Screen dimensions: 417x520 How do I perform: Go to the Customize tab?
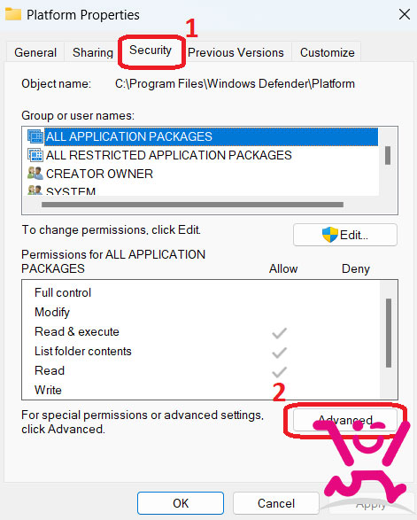(327, 52)
